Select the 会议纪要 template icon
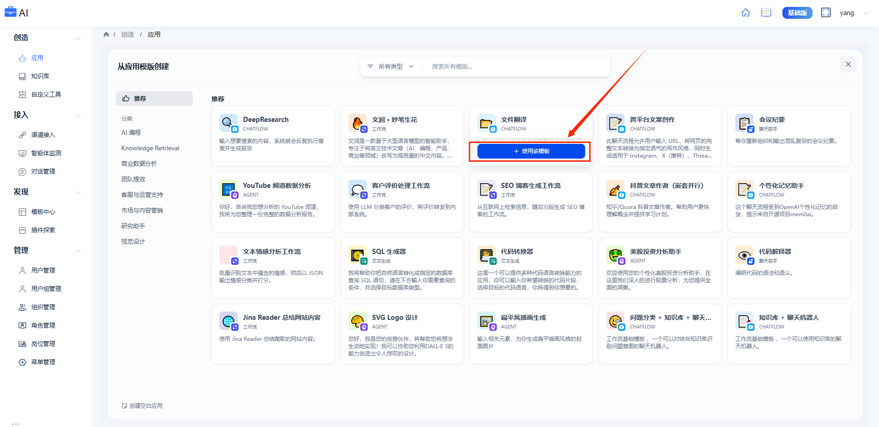The width and height of the screenshot is (879, 427). click(x=743, y=122)
